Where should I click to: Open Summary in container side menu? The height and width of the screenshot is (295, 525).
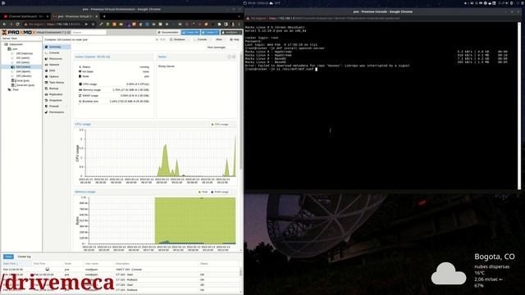[57, 47]
